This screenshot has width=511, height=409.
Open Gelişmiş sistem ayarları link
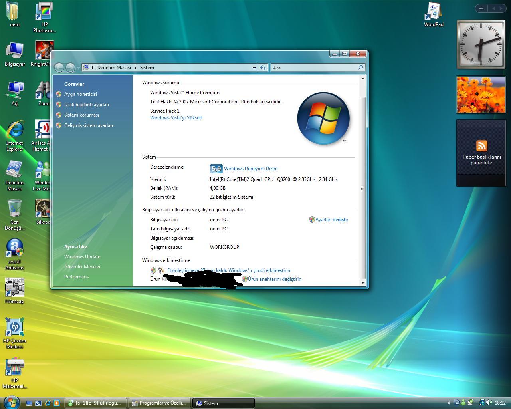[89, 125]
